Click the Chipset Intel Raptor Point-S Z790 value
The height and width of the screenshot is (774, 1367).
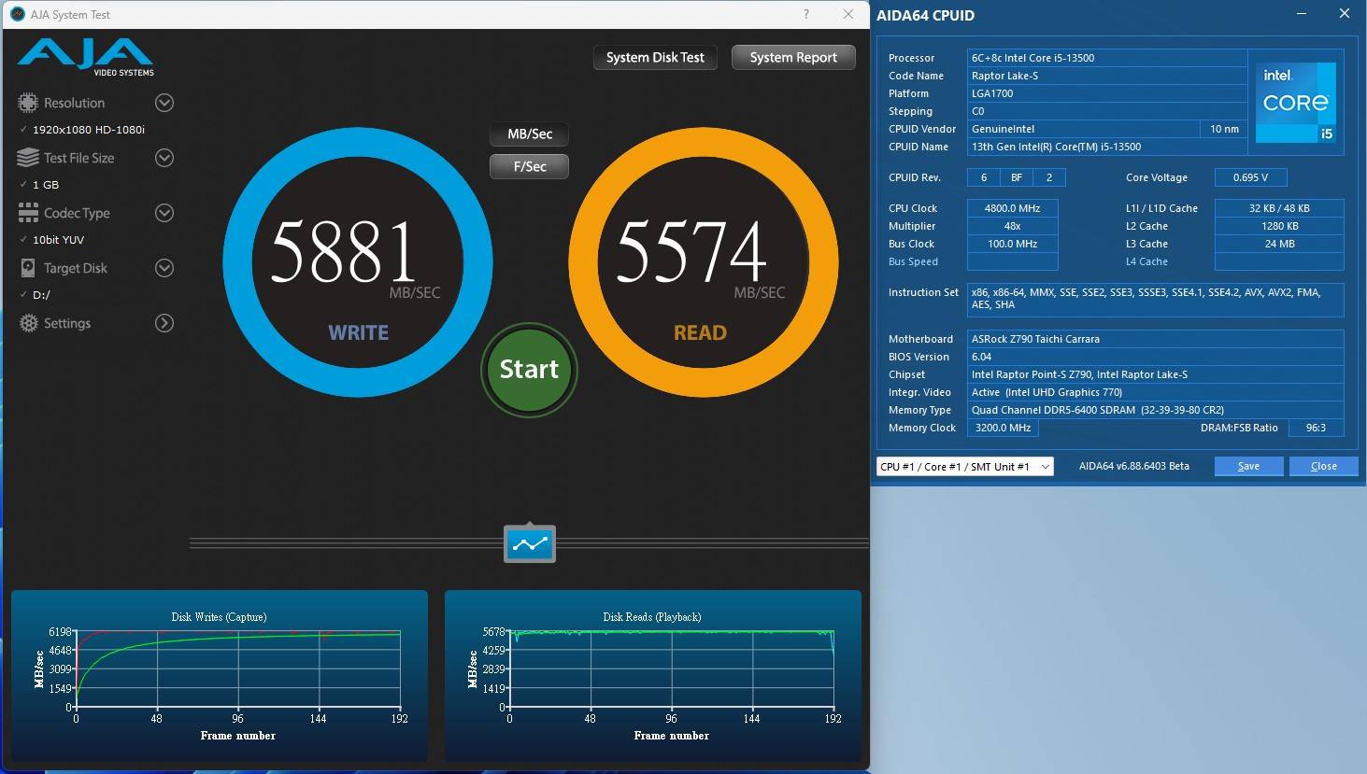pyautogui.click(x=1155, y=374)
